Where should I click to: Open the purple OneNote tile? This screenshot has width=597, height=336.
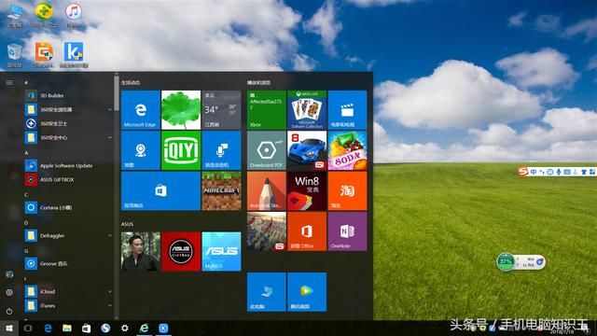click(x=347, y=231)
